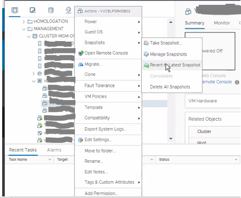Click the VM icon in Actions header
The image size is (241, 198).
click(80, 11)
